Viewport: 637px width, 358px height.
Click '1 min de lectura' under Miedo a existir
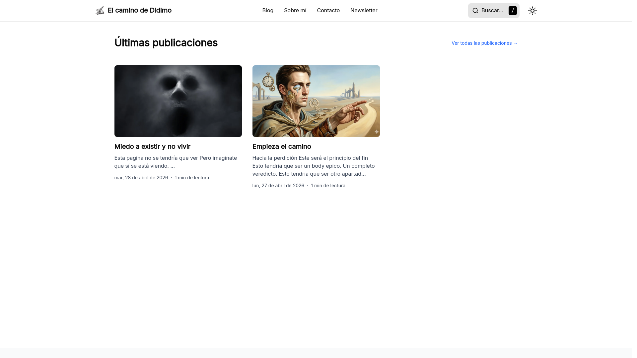click(192, 178)
